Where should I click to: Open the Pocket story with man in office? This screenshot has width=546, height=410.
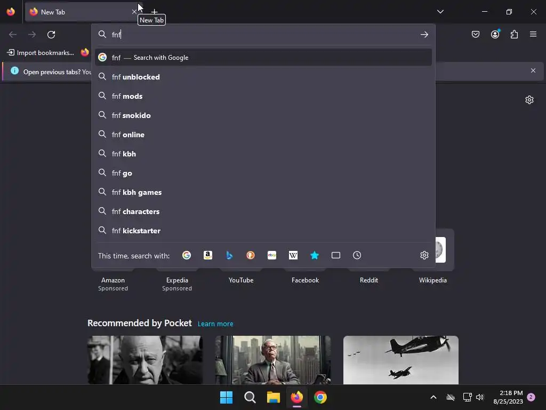(273, 360)
